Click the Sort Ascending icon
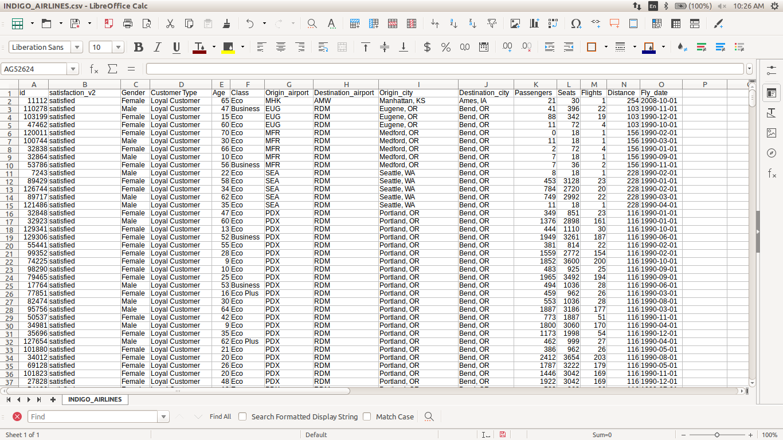Viewport: 783px width, 440px height. [x=454, y=23]
